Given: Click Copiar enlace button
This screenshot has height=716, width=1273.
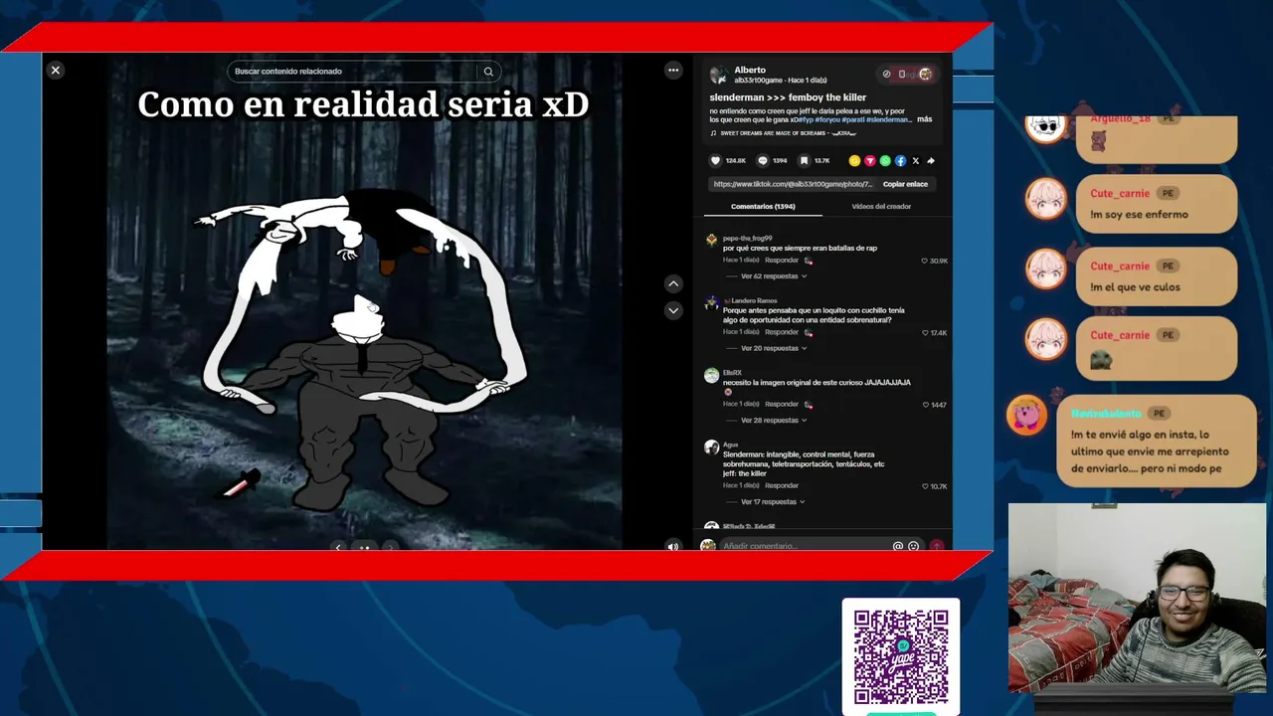Looking at the screenshot, I should pyautogui.click(x=905, y=184).
